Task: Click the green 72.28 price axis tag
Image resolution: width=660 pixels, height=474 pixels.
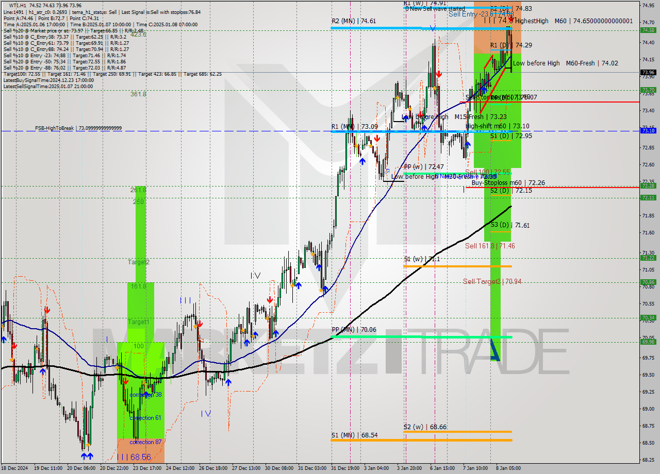Action: pos(648,185)
